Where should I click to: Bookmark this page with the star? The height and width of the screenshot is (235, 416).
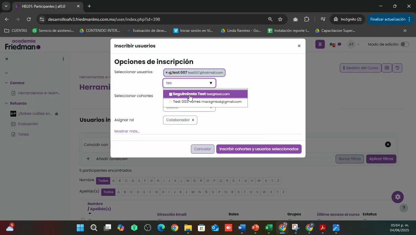pyautogui.click(x=280, y=19)
